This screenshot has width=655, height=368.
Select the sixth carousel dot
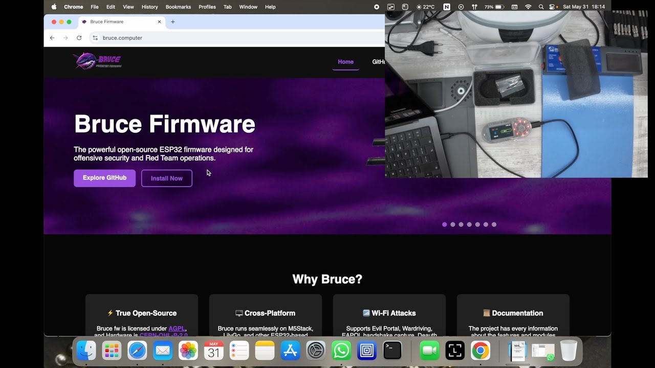[486, 224]
